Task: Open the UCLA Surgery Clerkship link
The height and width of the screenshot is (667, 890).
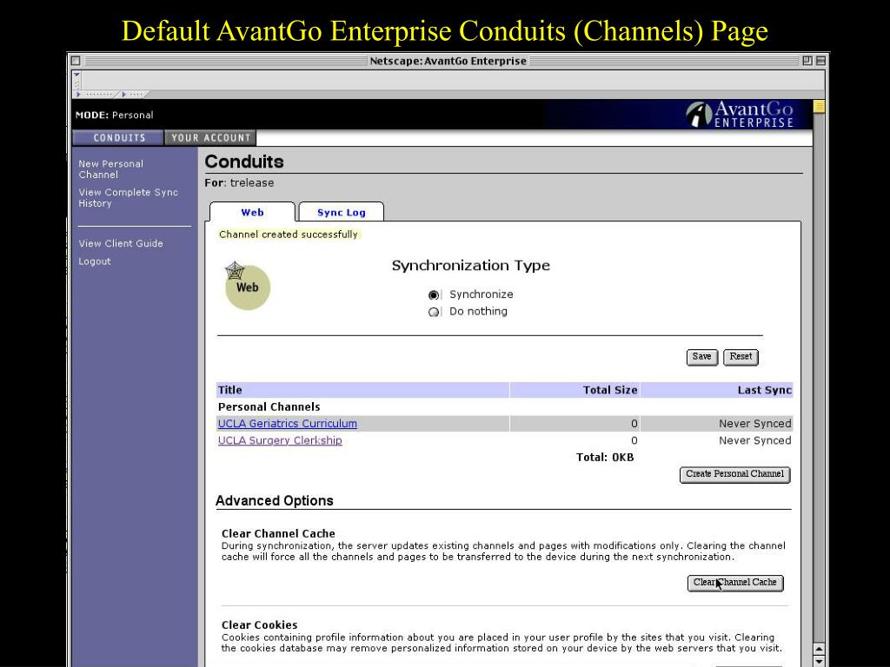Action: [280, 440]
